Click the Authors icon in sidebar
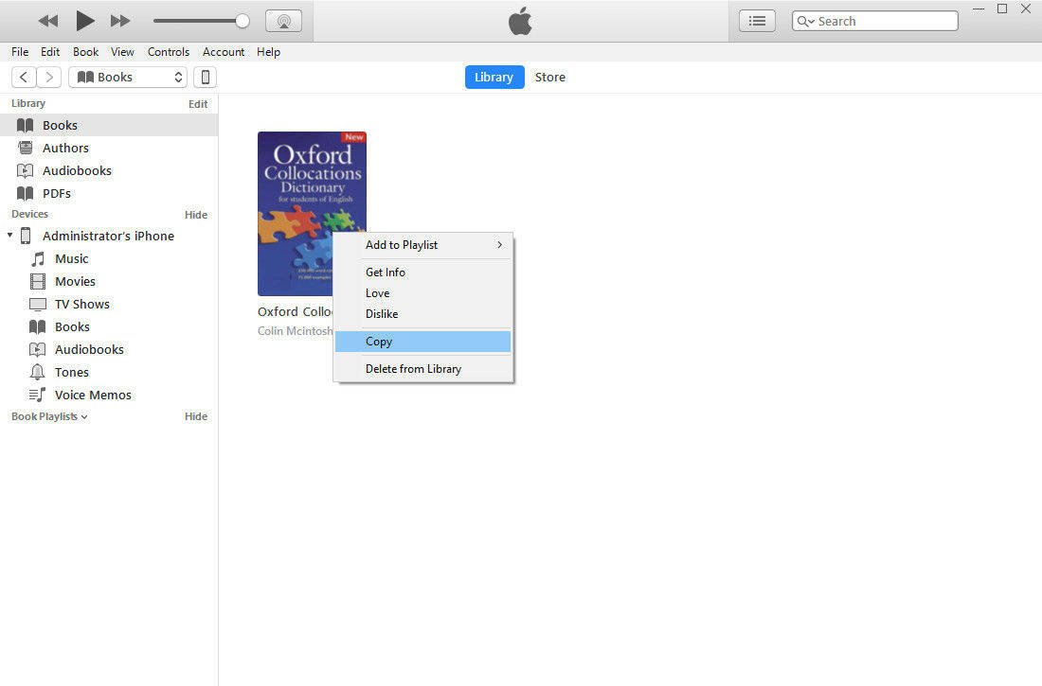Screen dimensions: 1042x686 click(x=26, y=148)
